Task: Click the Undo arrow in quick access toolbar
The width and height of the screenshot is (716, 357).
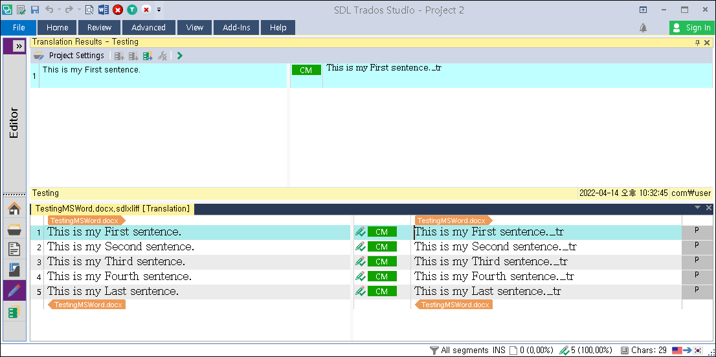Action: [x=49, y=9]
